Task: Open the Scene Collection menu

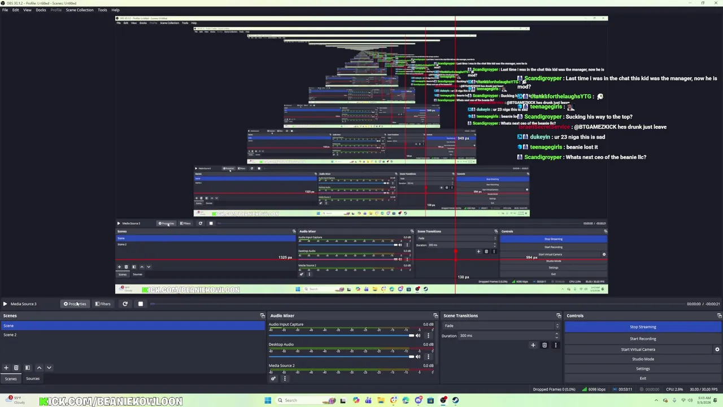Action: click(x=80, y=10)
